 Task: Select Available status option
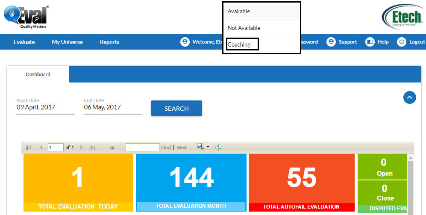pyautogui.click(x=261, y=11)
